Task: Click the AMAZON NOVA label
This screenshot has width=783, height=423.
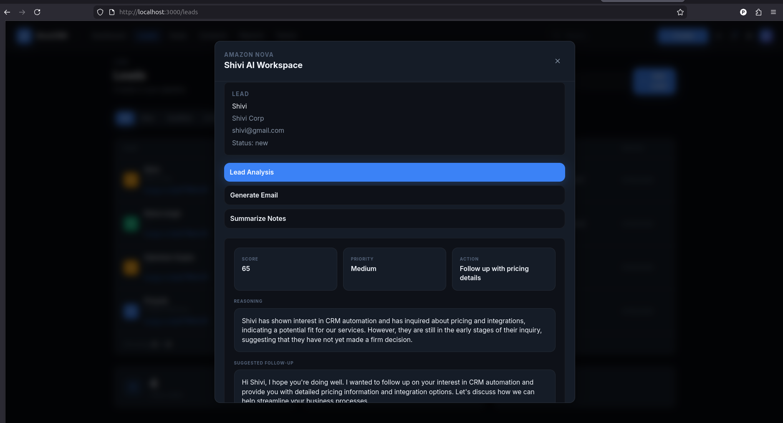Action: point(249,55)
